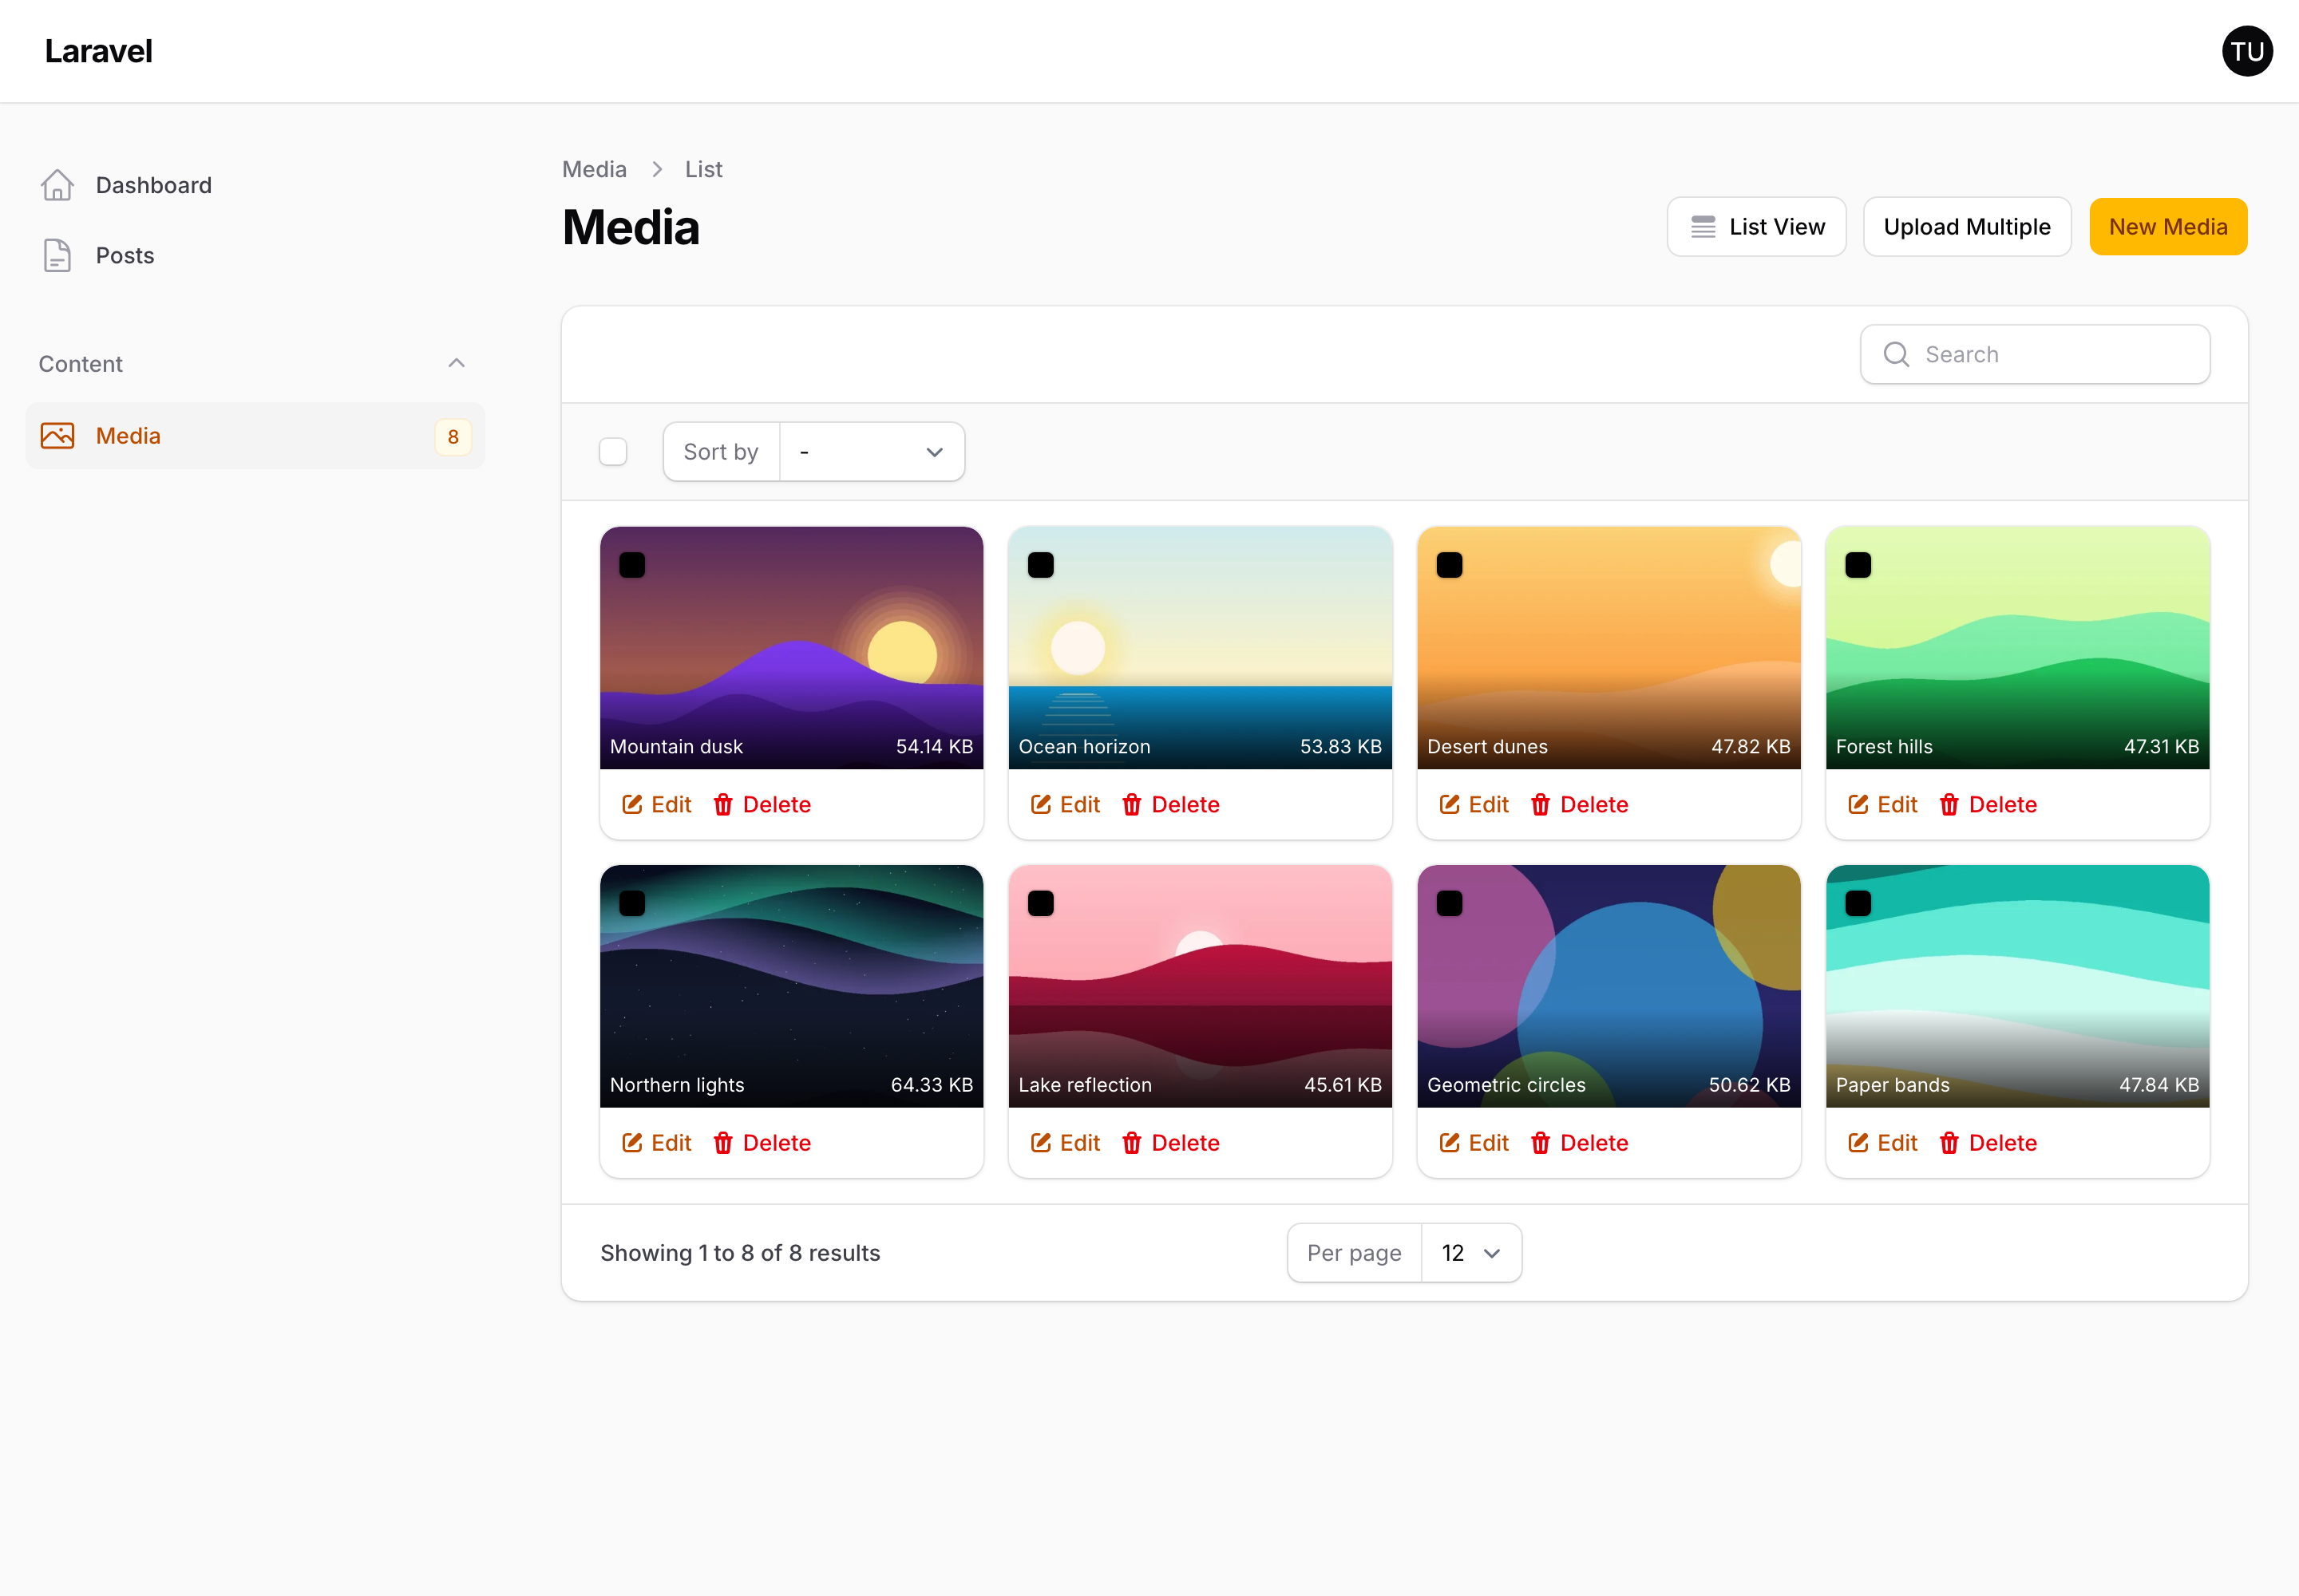The image size is (2299, 1596).
Task: Click the Media breadcrumb link
Action: (594, 169)
